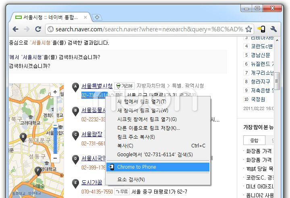
Task: Open trending keyword 6 뉴질랜드
Action: (x=262, y=64)
